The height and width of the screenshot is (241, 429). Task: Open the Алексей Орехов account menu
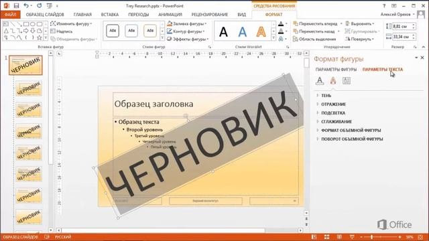point(397,14)
